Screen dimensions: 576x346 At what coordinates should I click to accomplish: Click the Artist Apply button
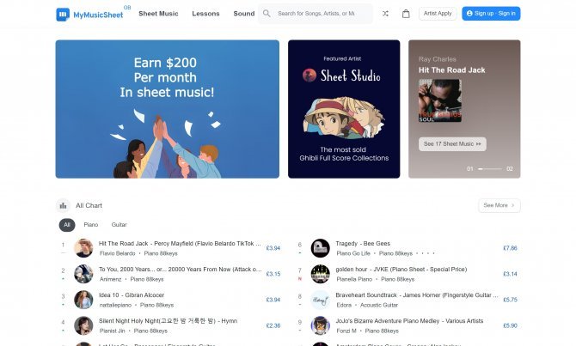coord(438,14)
